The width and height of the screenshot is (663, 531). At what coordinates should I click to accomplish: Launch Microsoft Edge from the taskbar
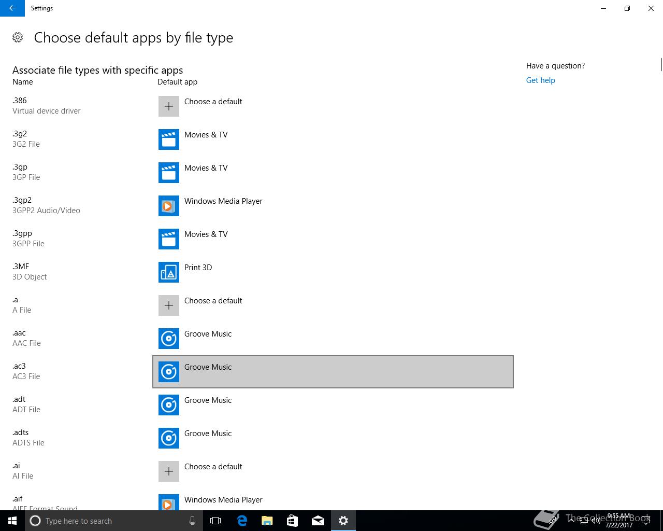click(x=242, y=521)
